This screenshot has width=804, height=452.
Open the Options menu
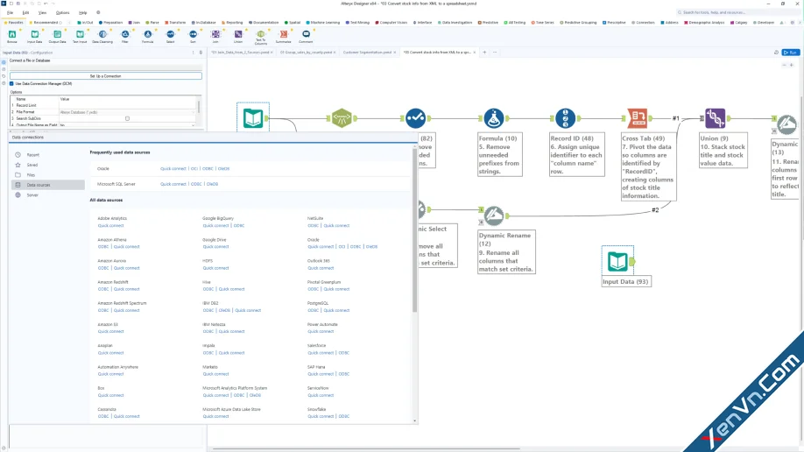tap(62, 12)
